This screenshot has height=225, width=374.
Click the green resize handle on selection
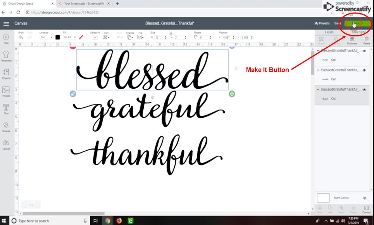[232, 94]
